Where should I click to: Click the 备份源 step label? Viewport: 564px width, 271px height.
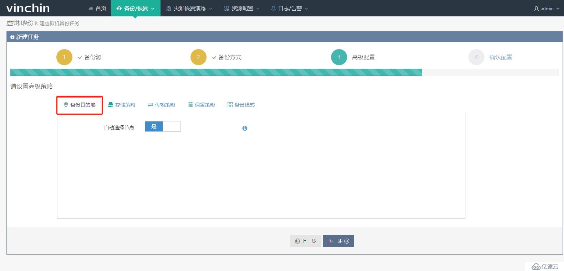coord(93,57)
